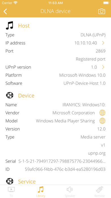Tap the music note icon beside Host
Viewport: 111px width, 198px height.
pyautogui.click(x=10, y=26)
